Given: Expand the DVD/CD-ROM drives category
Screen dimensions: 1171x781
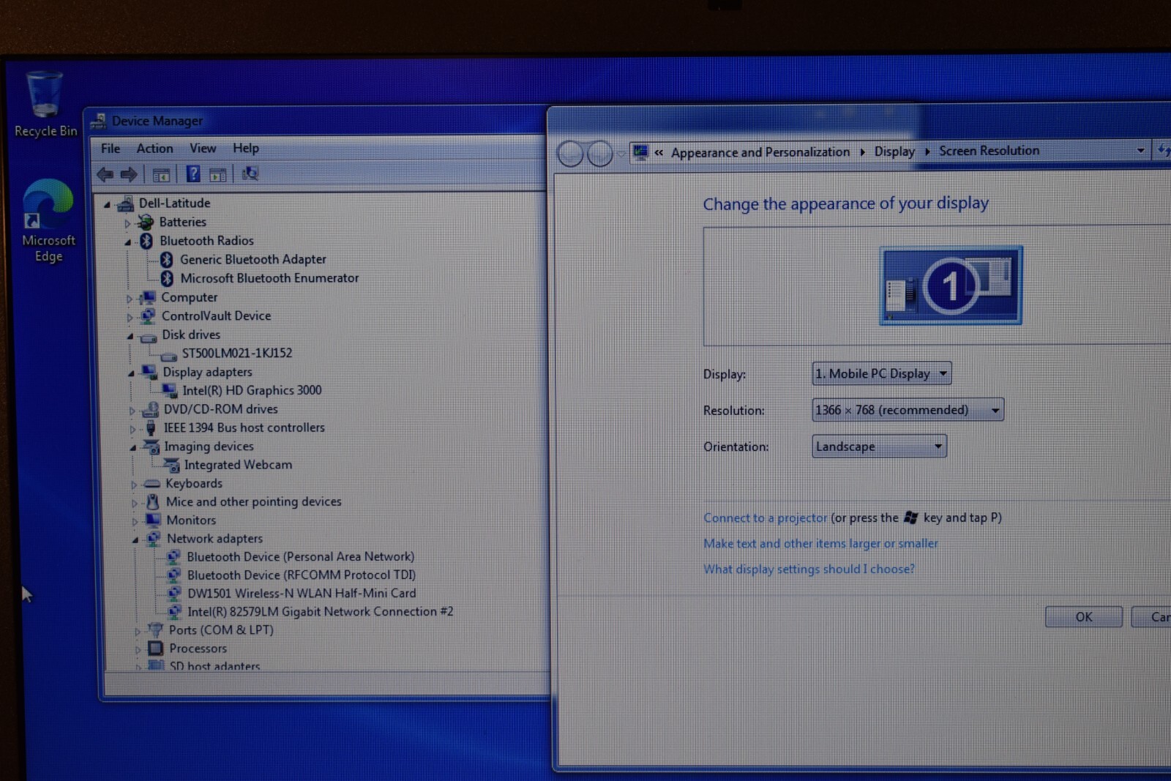Looking at the screenshot, I should (132, 411).
